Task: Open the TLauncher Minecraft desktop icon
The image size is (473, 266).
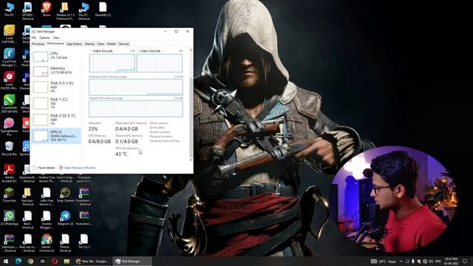Action: [x=9, y=194]
